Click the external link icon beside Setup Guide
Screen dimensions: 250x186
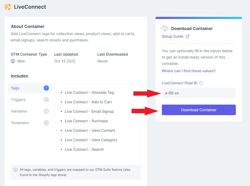[188, 36]
